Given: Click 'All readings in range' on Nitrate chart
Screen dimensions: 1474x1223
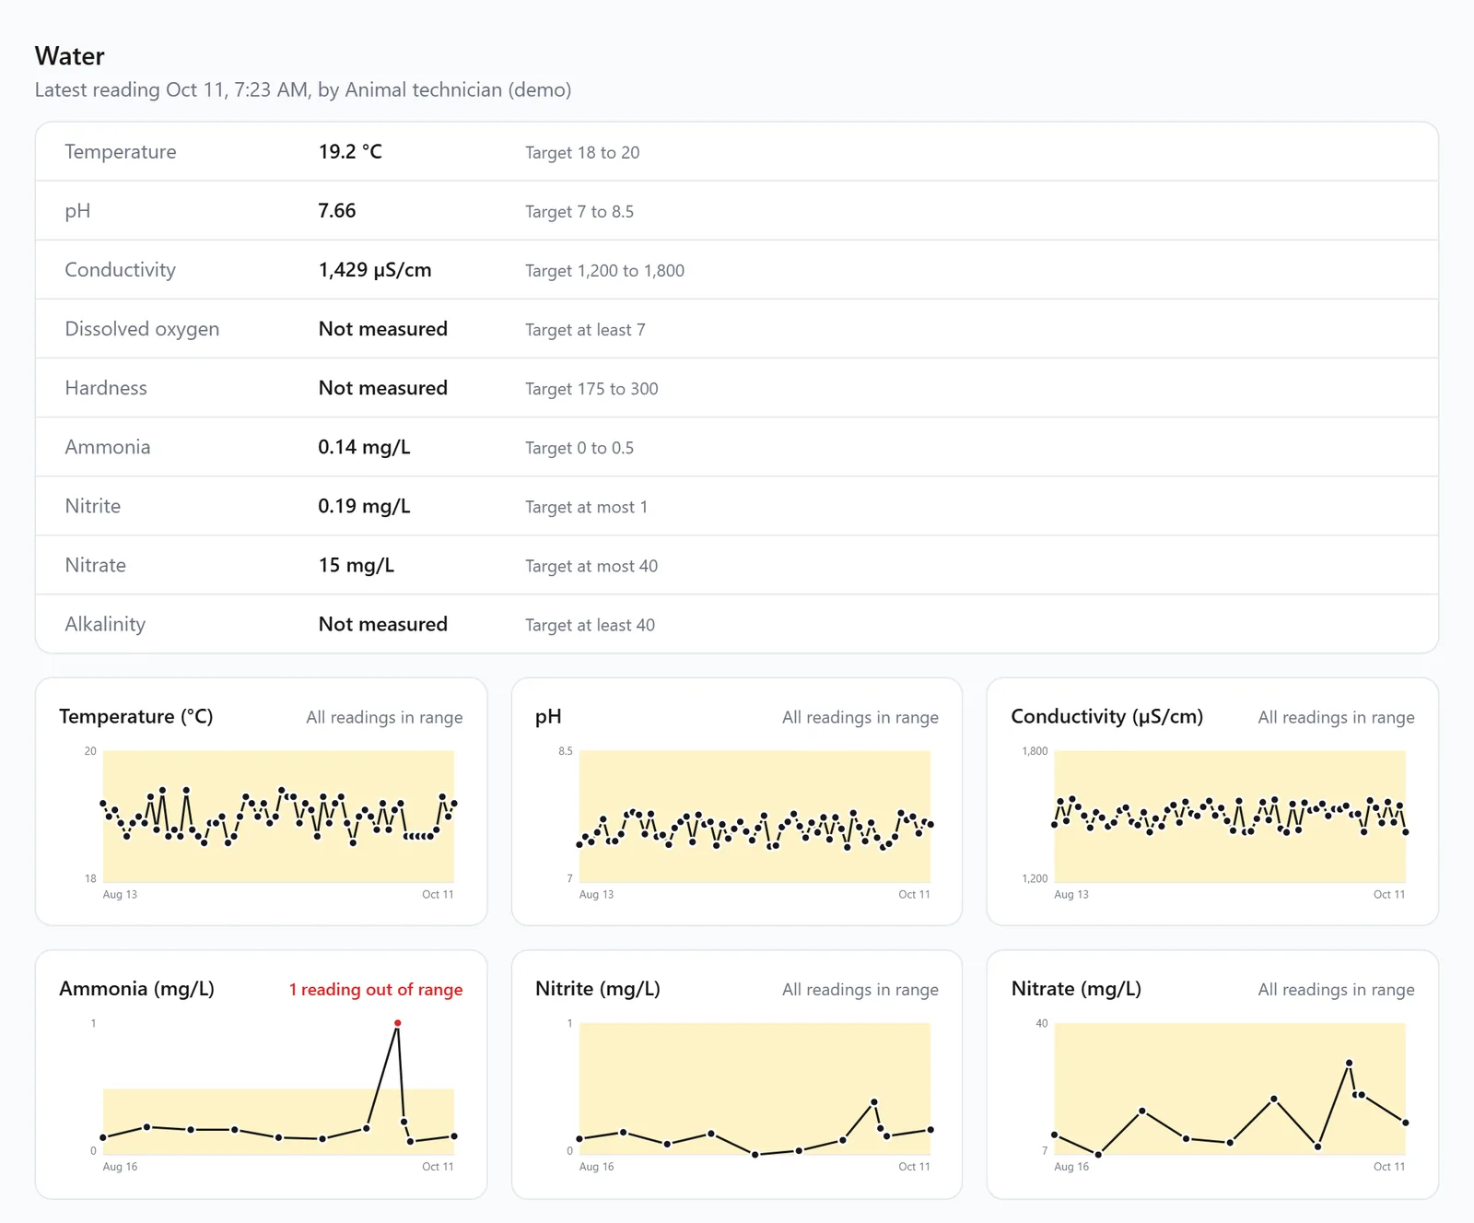Looking at the screenshot, I should (1336, 989).
